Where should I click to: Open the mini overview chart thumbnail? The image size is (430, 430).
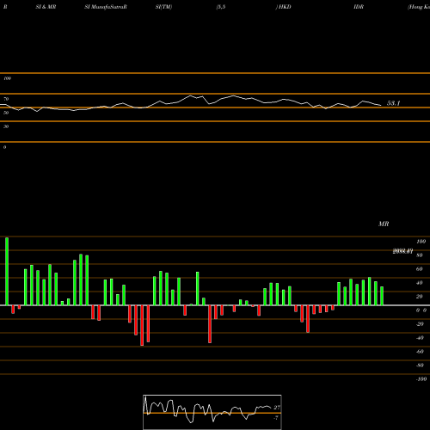pos(212,412)
